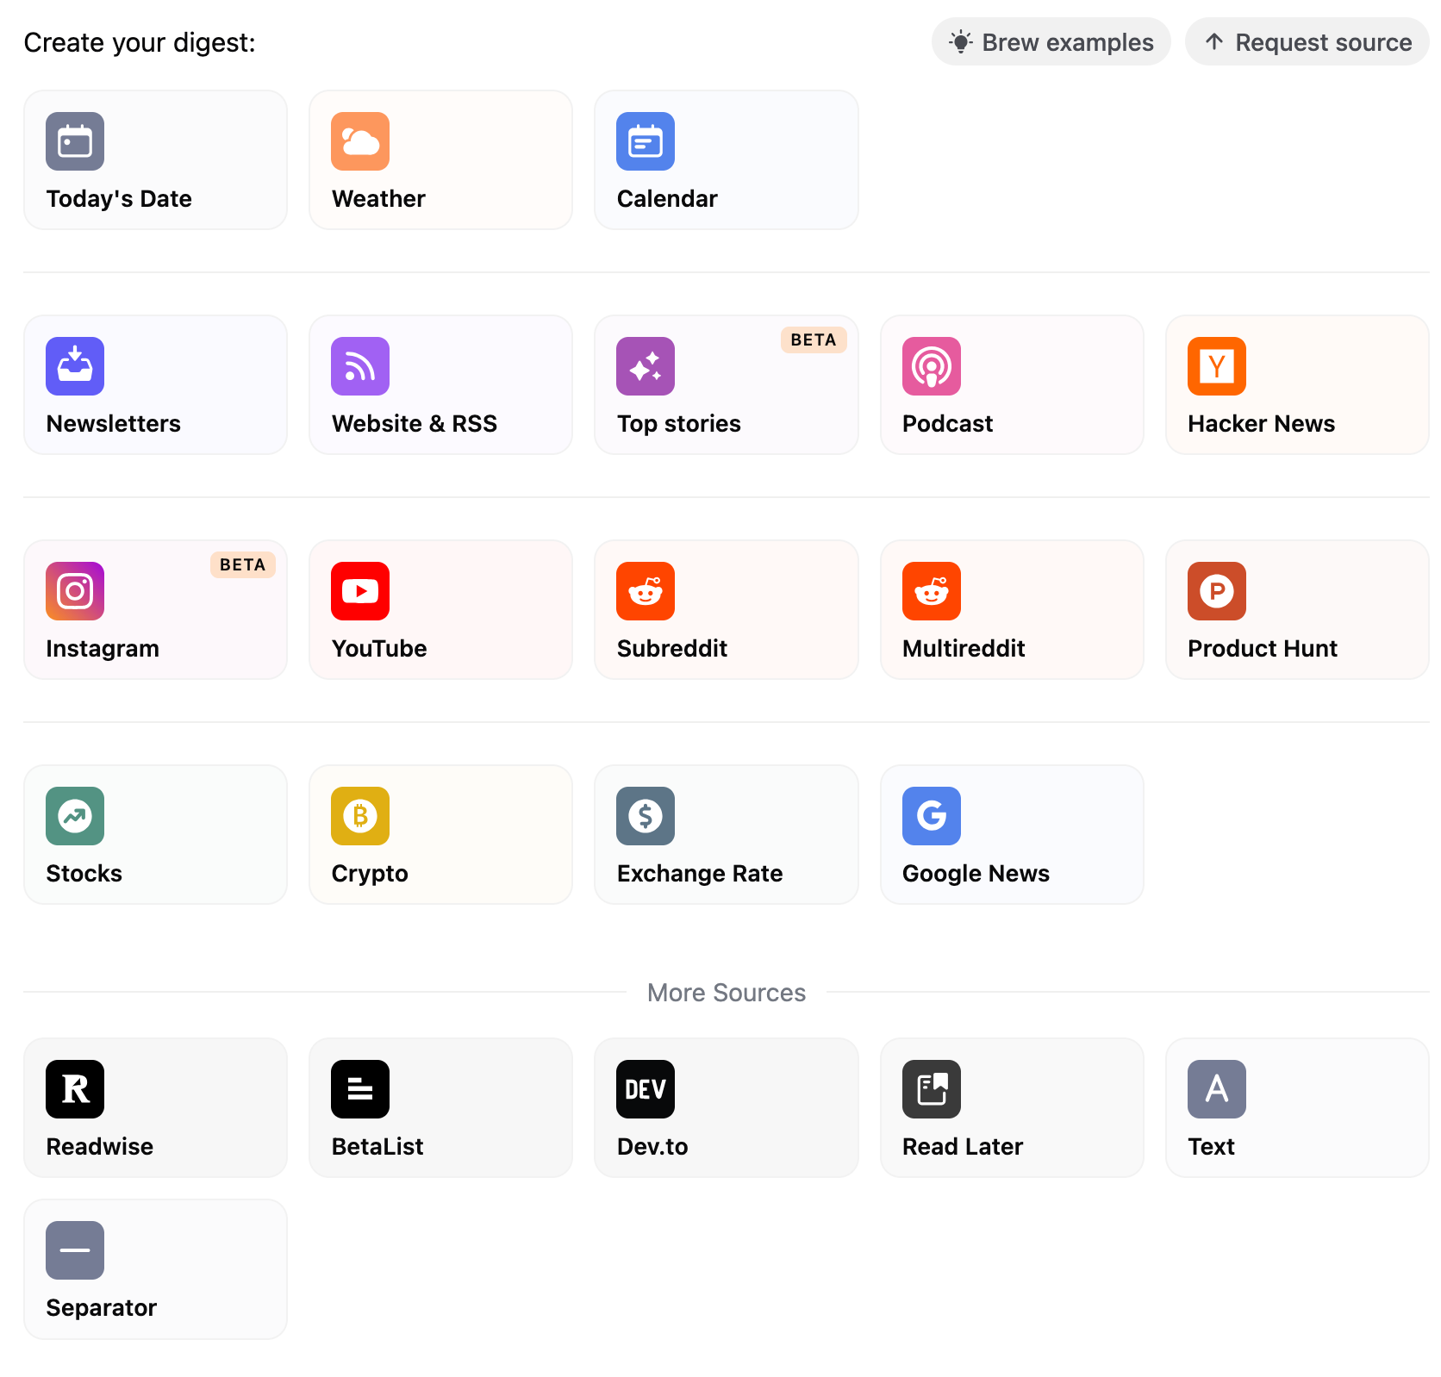This screenshot has width=1441, height=1377.
Task: Click the up-arrow icon in Request source
Action: pyautogui.click(x=1214, y=41)
